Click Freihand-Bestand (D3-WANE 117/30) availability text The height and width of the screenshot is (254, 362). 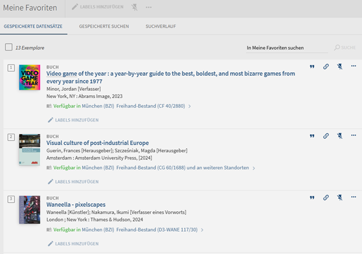157,230
